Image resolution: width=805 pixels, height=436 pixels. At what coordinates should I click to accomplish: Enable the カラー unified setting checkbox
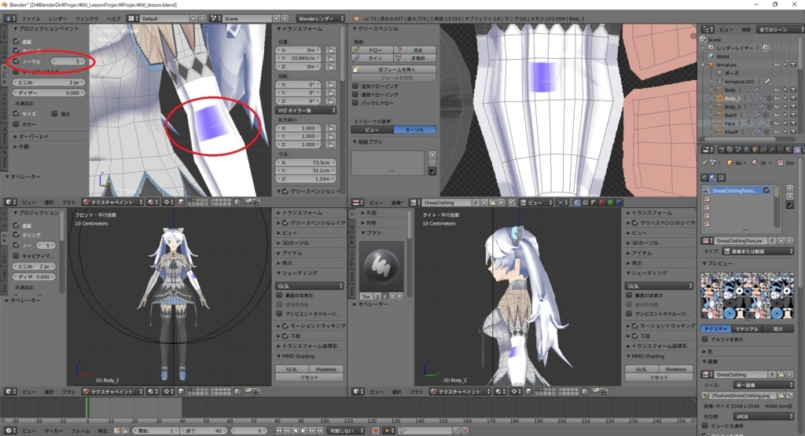tap(17, 124)
